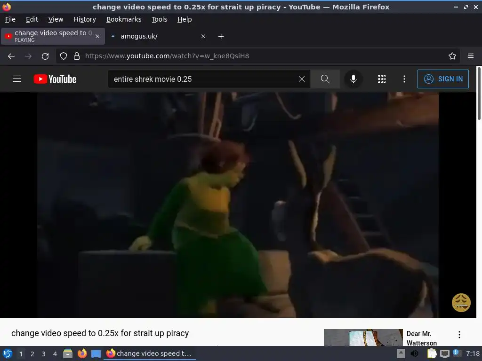This screenshot has height=361, width=482.
Task: Open the system start menu
Action: 8,353
